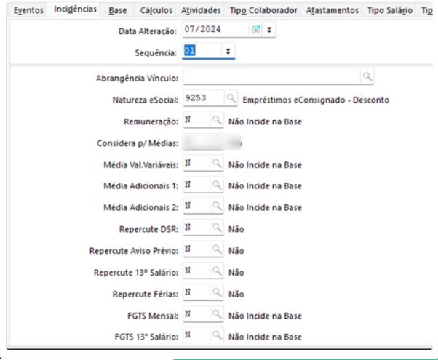The height and width of the screenshot is (360, 438).
Task: Open the Remuneração lookup magnifier
Action: tap(217, 120)
